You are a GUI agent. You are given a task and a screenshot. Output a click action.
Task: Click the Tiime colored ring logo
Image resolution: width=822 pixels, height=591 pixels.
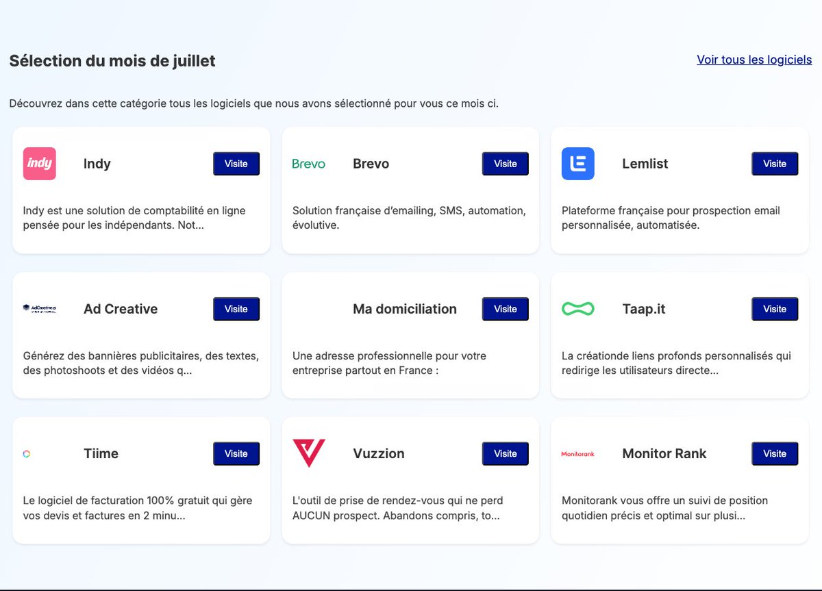27,453
